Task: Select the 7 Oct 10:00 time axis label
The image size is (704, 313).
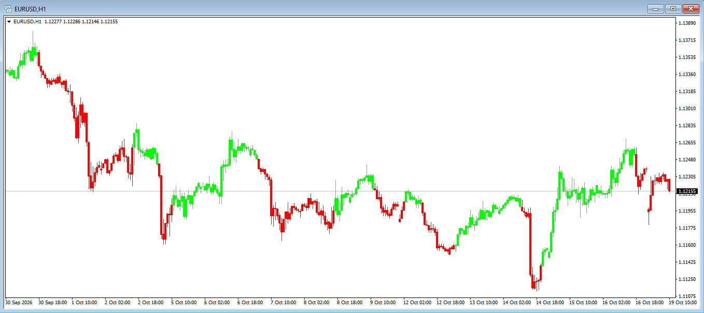Action: click(285, 302)
